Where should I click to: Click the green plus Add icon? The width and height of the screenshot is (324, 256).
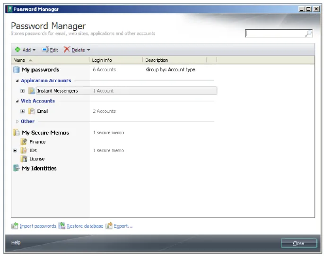tap(18, 50)
